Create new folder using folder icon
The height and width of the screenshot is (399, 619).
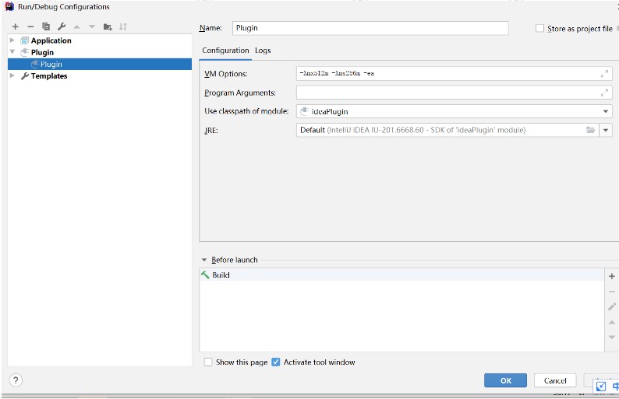pyautogui.click(x=108, y=26)
